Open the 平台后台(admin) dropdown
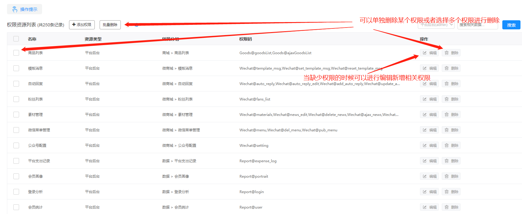The width and height of the screenshot is (522, 214). (436, 25)
